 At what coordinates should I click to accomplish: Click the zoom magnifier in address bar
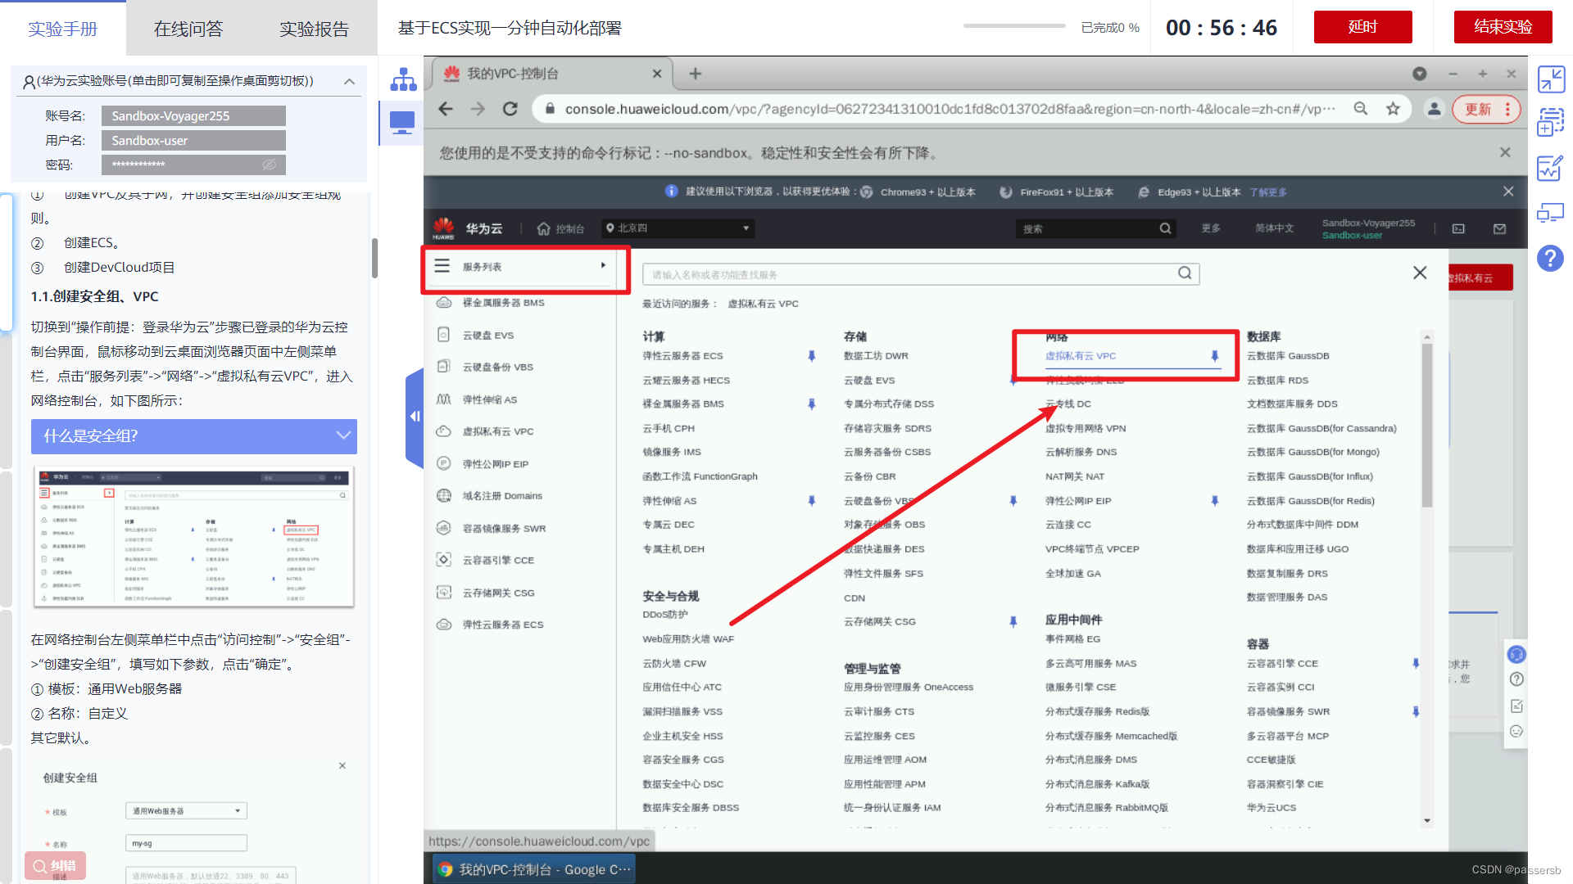1361,109
